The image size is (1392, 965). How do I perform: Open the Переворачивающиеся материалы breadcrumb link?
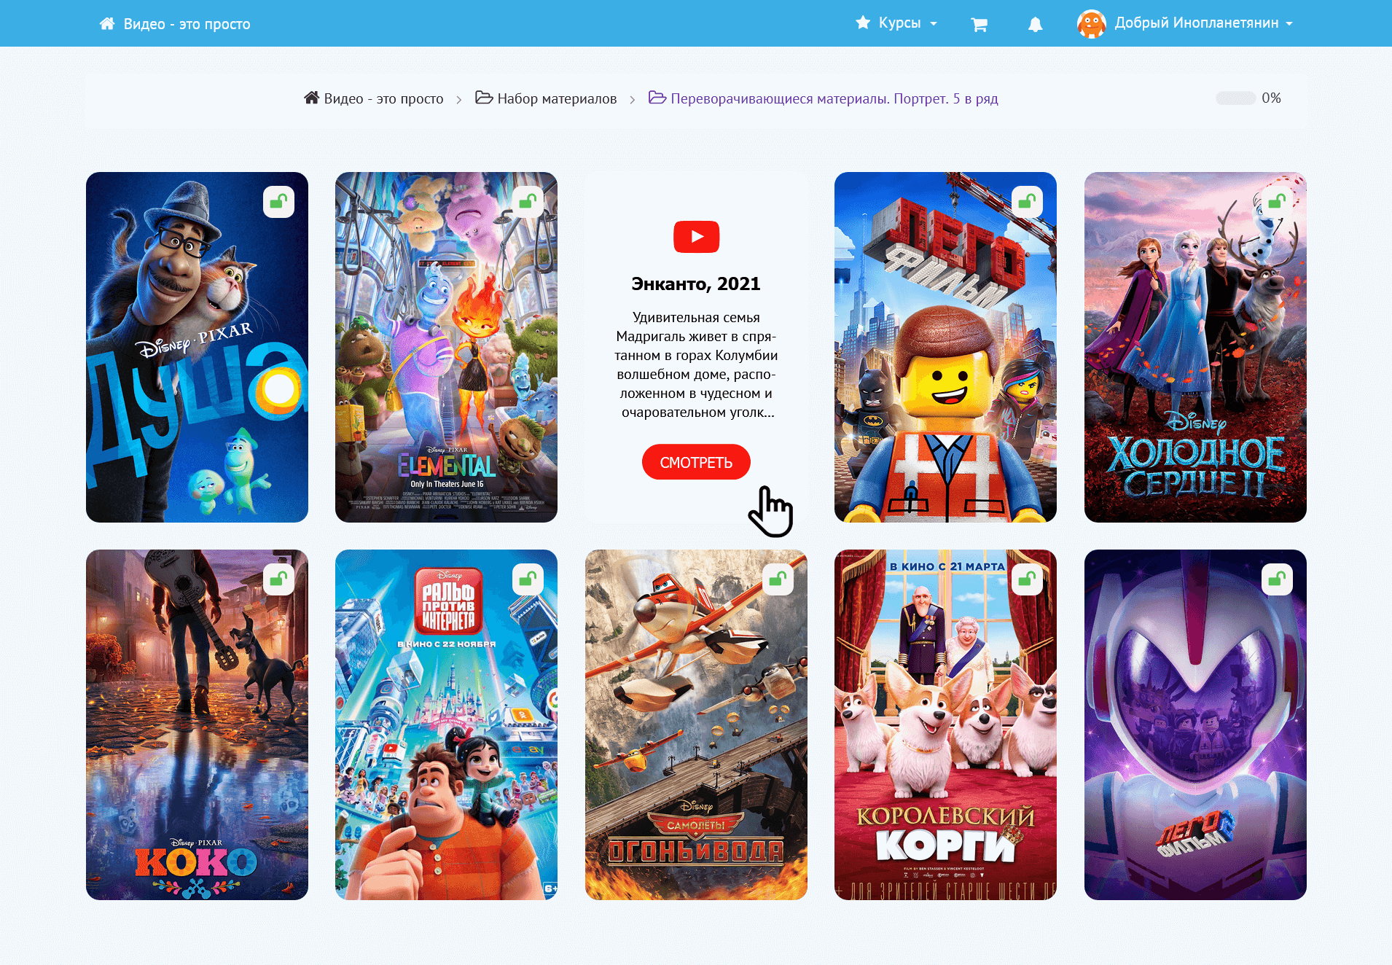[x=834, y=98]
